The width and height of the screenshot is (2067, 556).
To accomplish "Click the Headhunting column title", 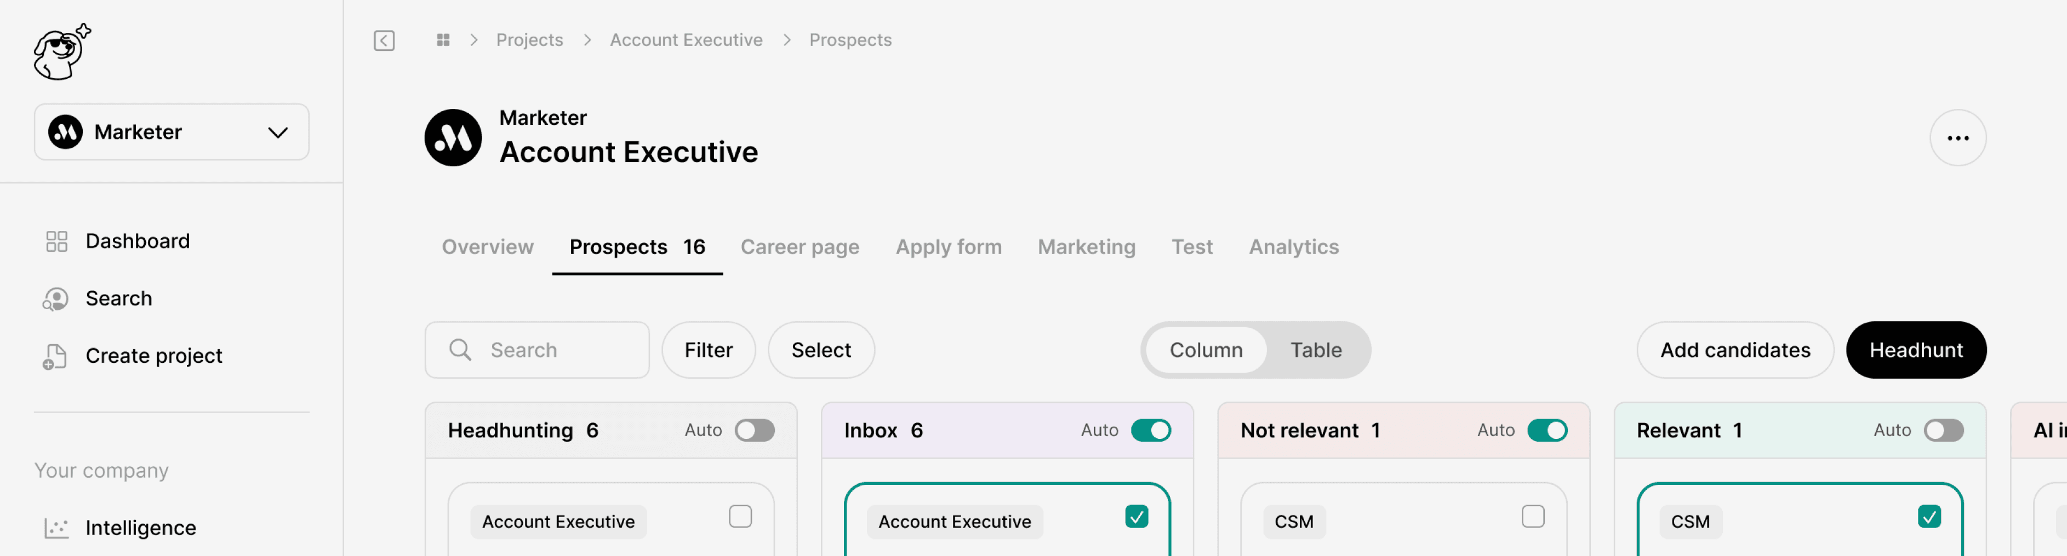I will click(x=510, y=431).
